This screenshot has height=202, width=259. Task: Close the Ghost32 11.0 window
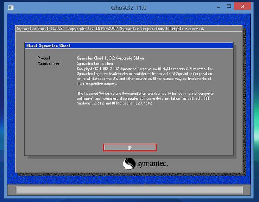(x=242, y=6)
